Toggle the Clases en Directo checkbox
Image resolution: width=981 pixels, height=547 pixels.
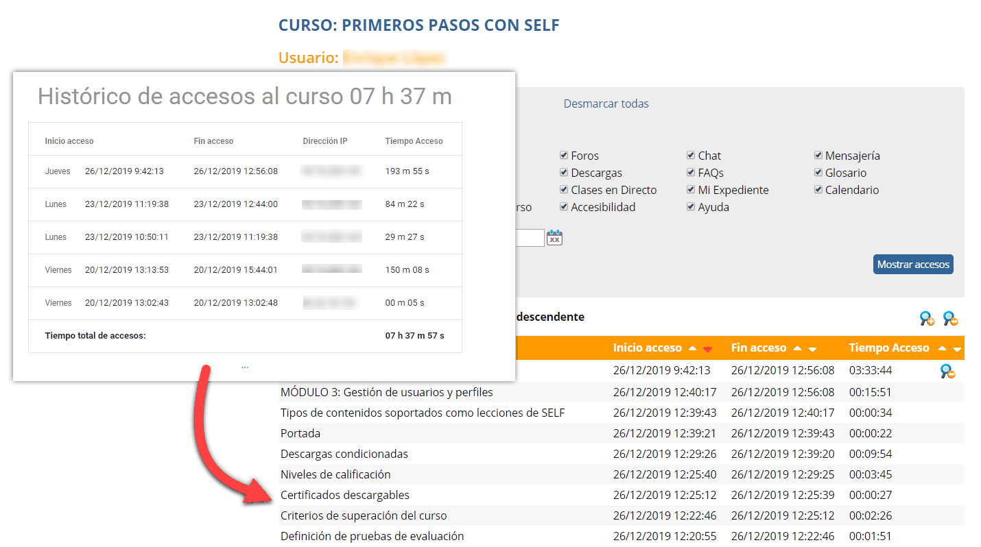click(x=564, y=190)
